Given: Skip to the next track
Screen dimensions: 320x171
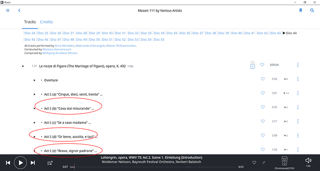Looking at the screenshot, I should coord(32,163).
